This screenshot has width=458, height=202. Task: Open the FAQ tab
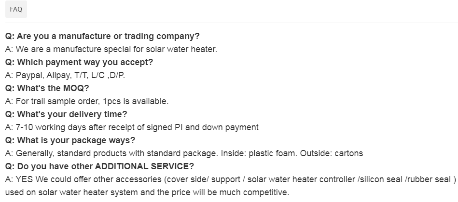click(16, 9)
